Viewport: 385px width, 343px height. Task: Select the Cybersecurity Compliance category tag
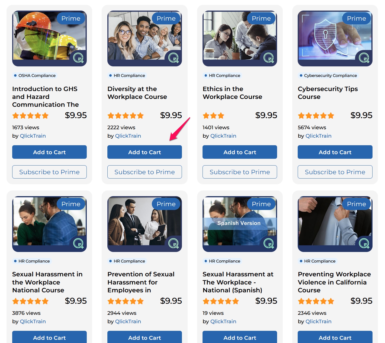click(328, 76)
